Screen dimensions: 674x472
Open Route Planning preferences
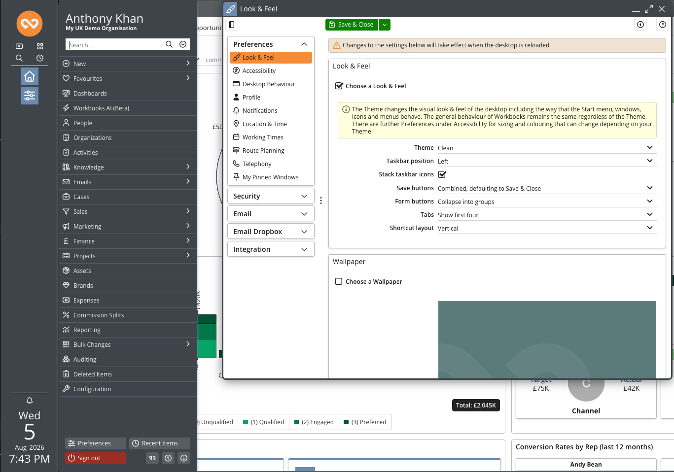271,151
